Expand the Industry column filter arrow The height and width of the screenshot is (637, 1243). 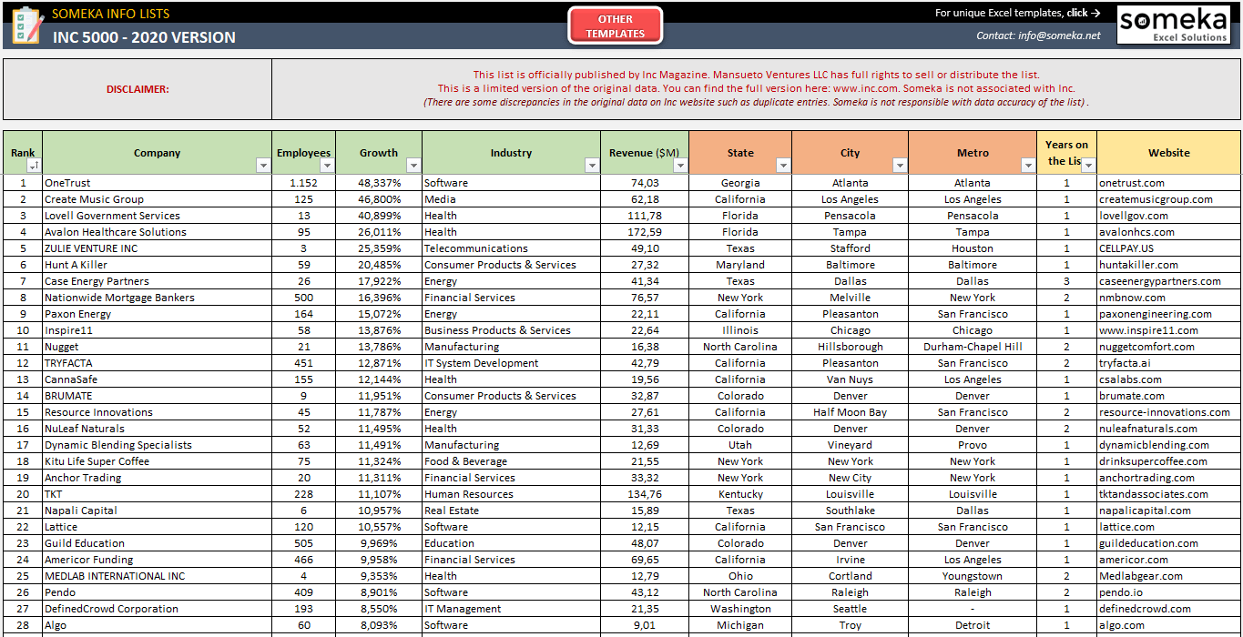592,166
